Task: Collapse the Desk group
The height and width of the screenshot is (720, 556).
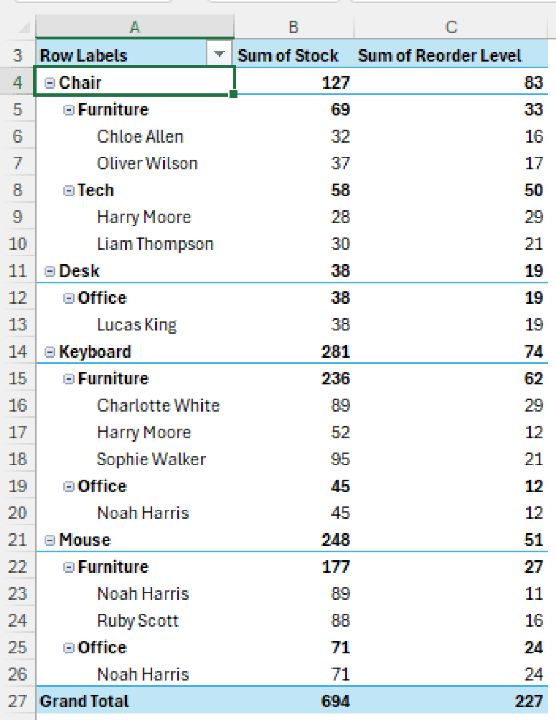Action: point(49,270)
